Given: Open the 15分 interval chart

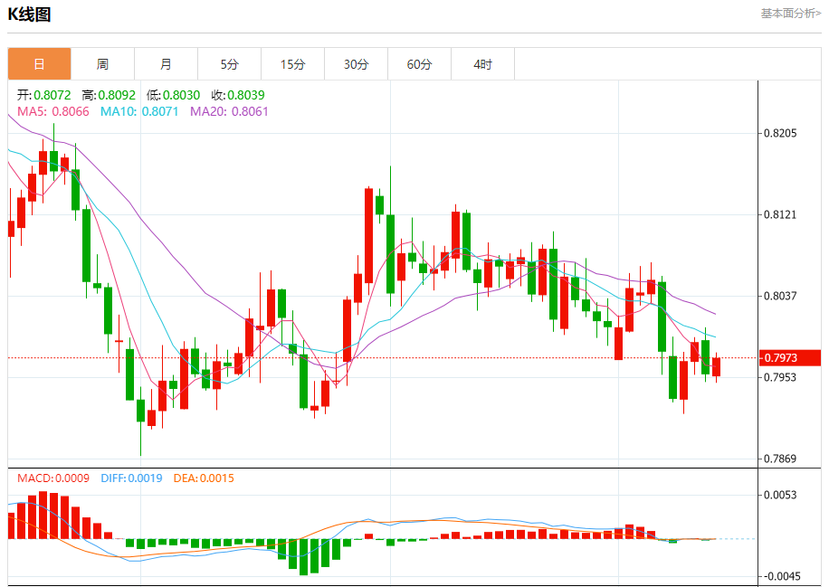Looking at the screenshot, I should [292, 64].
